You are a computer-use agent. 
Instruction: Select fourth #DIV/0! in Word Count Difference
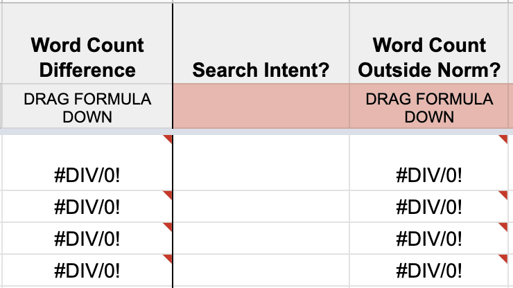click(x=87, y=270)
